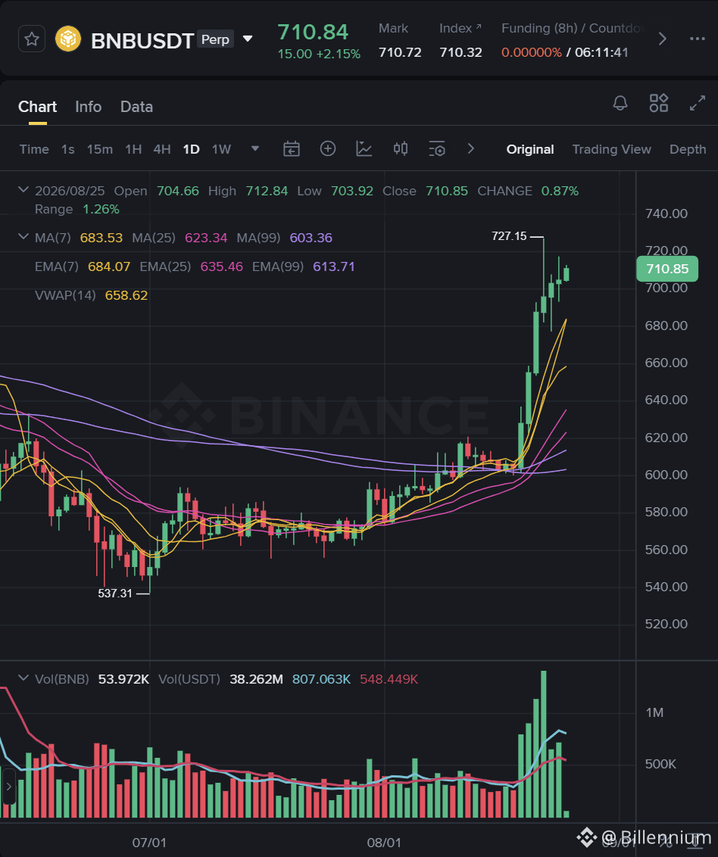Click the MA(7) value 683.53
718x857 pixels.
101,238
